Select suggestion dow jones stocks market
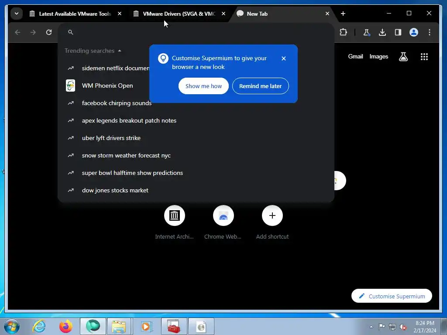The width and height of the screenshot is (447, 335). click(x=196, y=190)
